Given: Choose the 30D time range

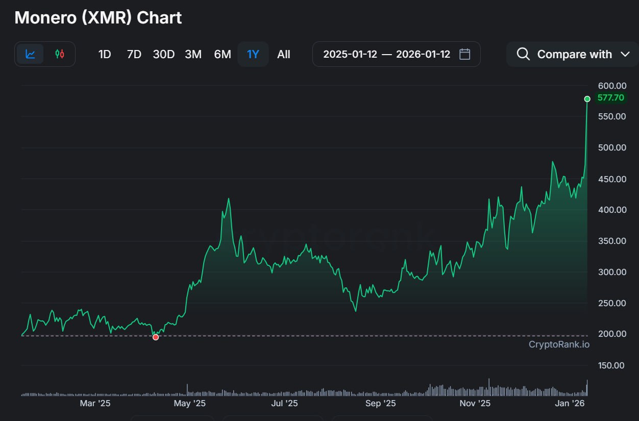Looking at the screenshot, I should 164,54.
